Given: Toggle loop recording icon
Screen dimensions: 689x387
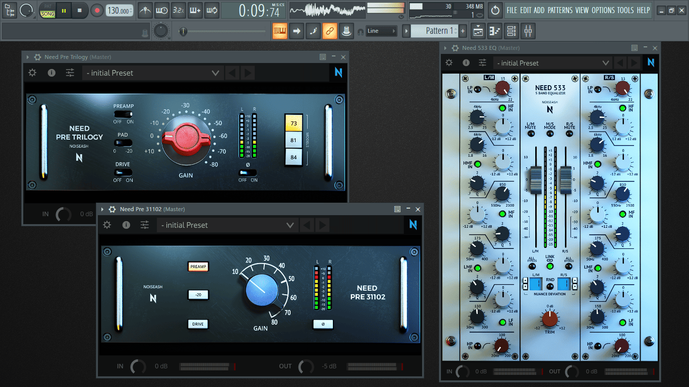Looking at the screenshot, I should pyautogui.click(x=212, y=10).
